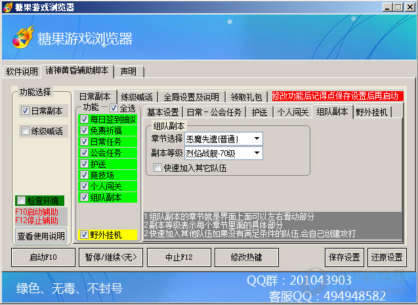
Task: Maximize the 糖果游戏浏览器 window
Action: click(x=398, y=7)
